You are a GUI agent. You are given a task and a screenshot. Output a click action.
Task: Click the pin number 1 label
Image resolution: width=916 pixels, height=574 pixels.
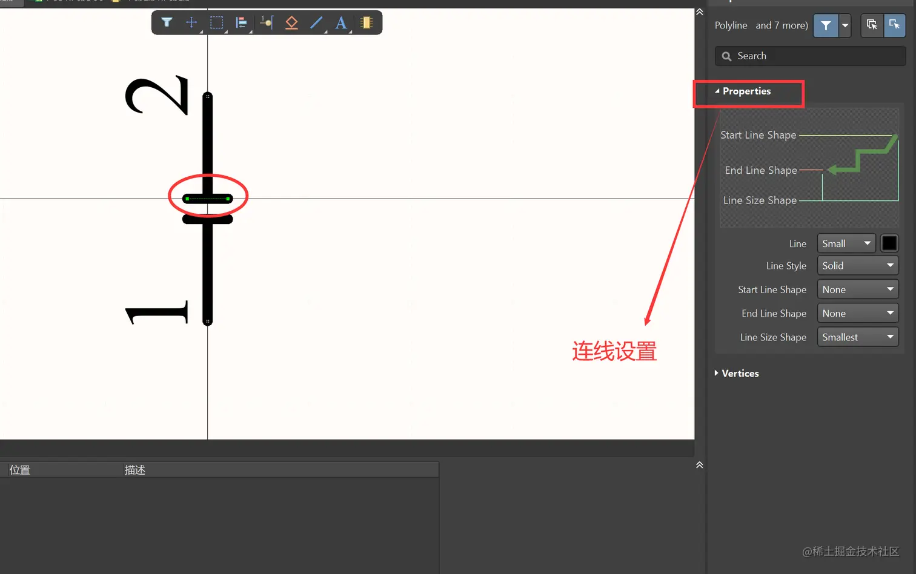pyautogui.click(x=157, y=312)
